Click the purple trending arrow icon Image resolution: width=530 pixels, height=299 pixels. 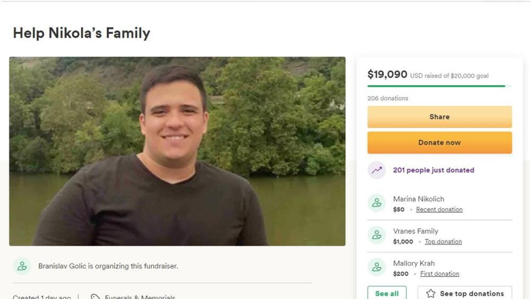(377, 170)
